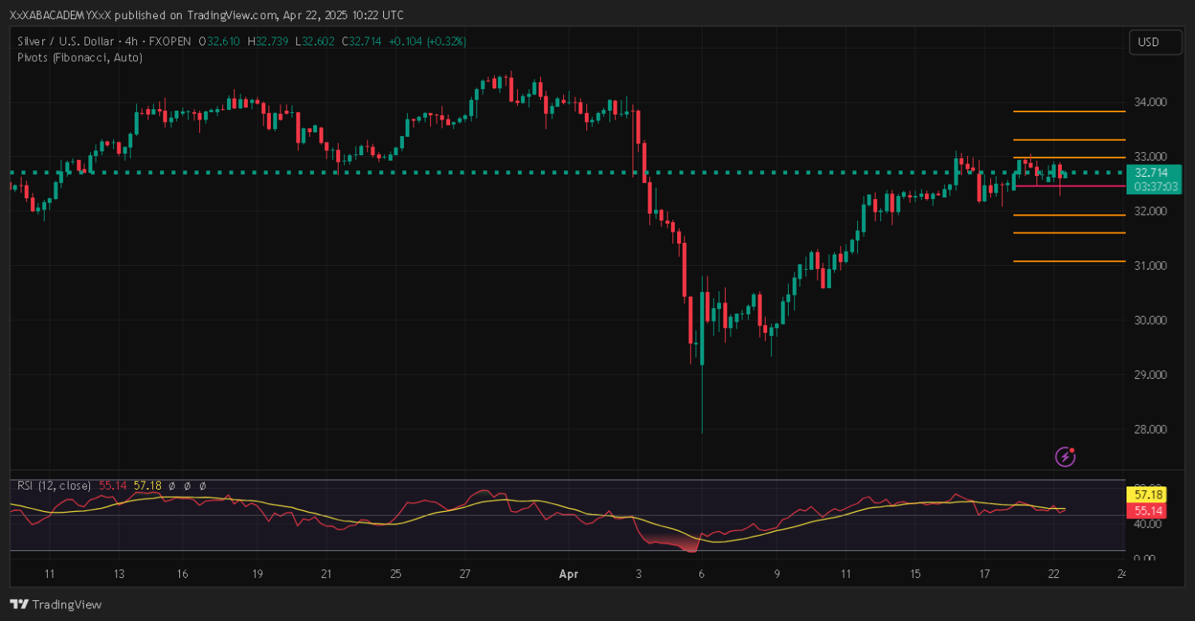Click the green 32.714 current price label
The height and width of the screenshot is (621, 1195).
[1151, 173]
